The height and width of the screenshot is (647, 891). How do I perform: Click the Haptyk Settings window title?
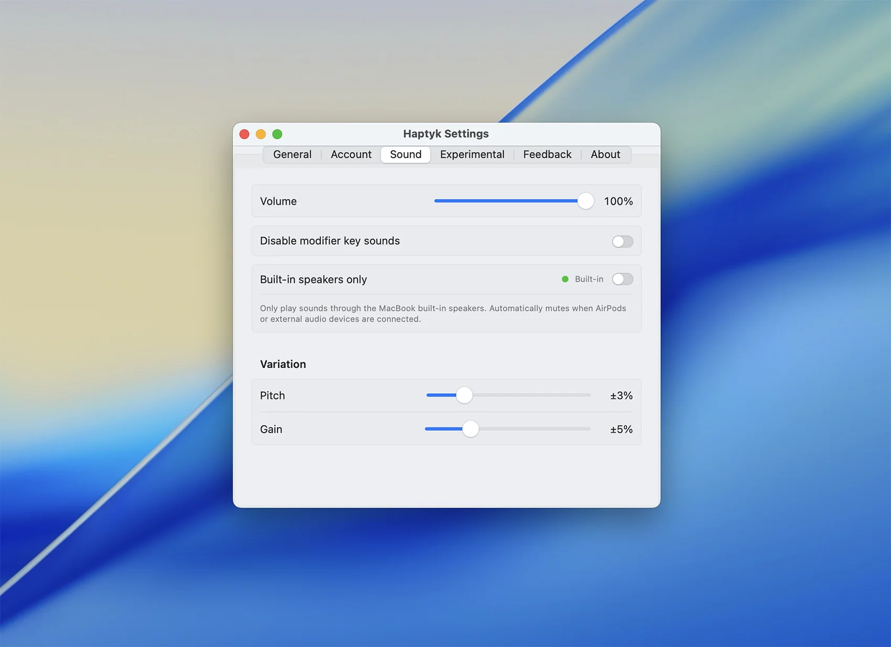pos(446,134)
